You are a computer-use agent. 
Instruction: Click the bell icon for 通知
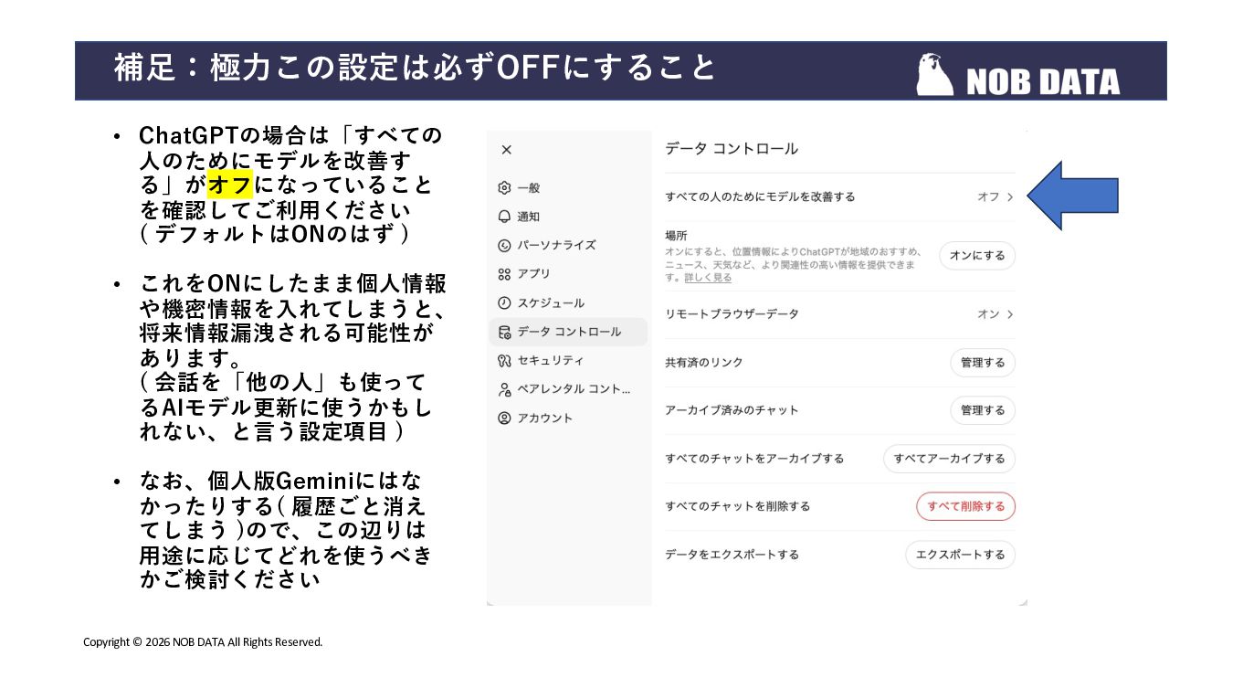(504, 217)
